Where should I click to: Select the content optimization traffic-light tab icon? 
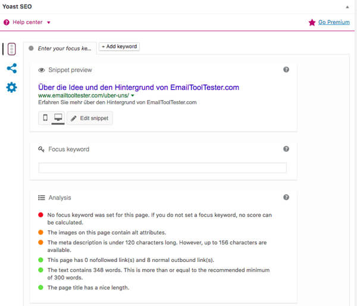click(x=12, y=49)
